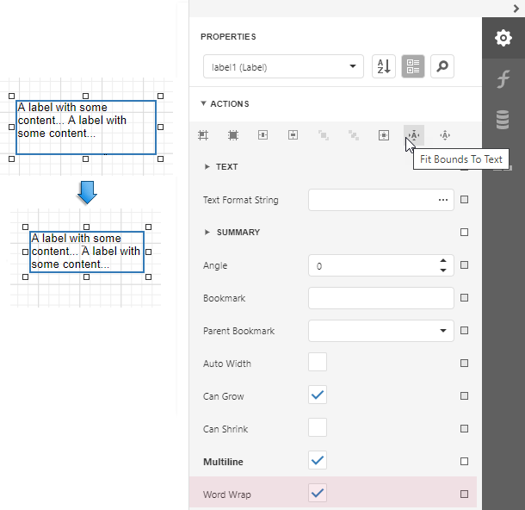Click the Can Grow property label
Screen dimensions: 525x510
pyautogui.click(x=223, y=396)
